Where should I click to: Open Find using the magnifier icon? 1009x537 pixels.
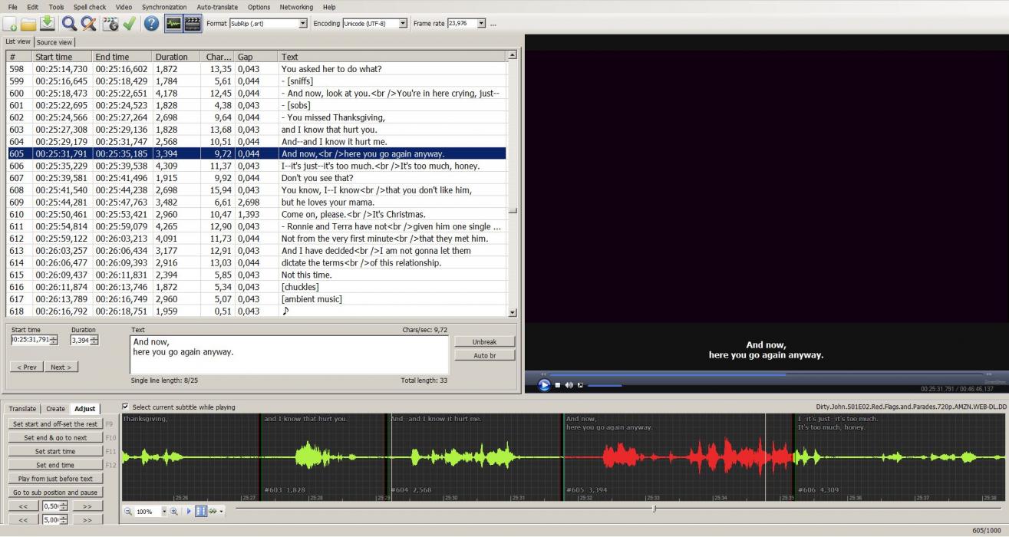click(69, 24)
